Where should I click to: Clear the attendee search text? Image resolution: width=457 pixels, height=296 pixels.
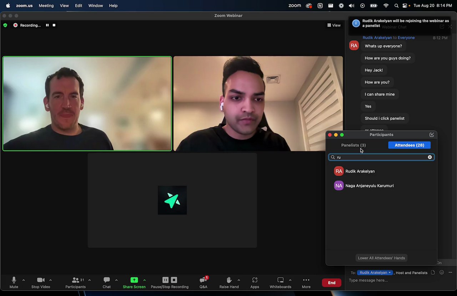coord(430,157)
